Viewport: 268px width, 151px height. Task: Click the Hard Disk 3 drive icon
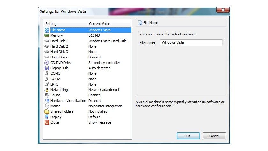pyautogui.click(x=47, y=52)
